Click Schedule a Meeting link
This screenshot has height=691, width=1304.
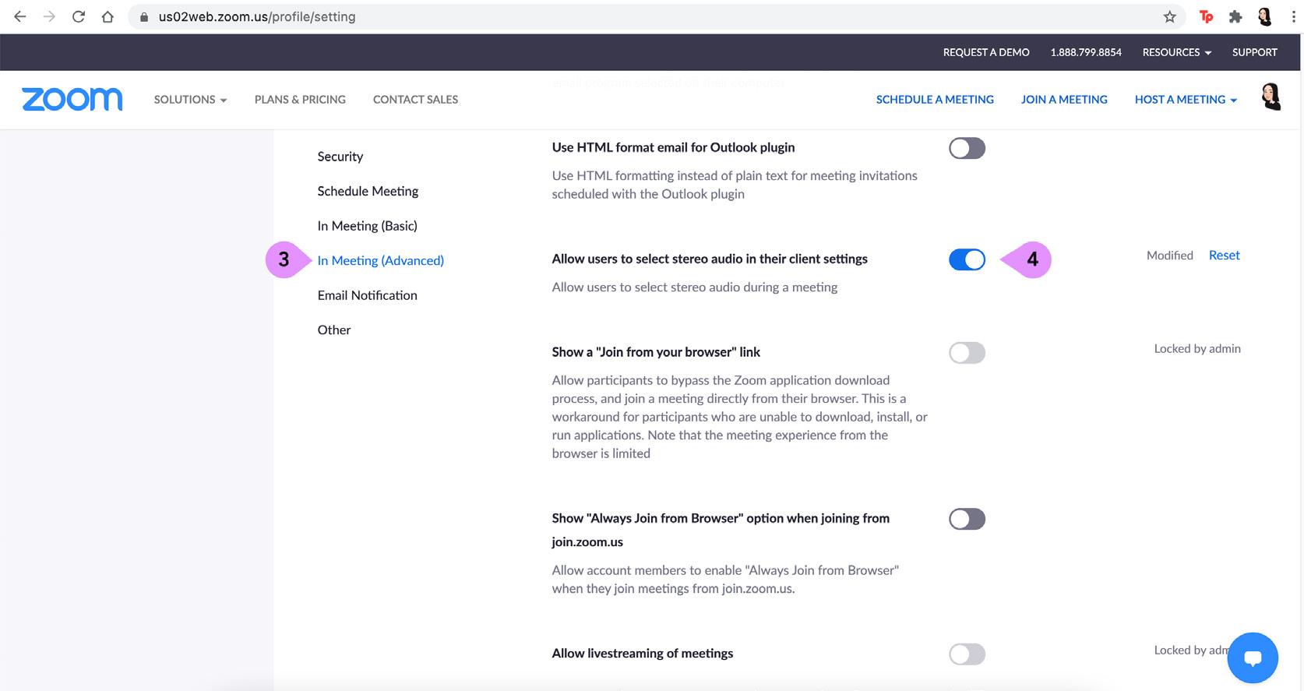pos(935,100)
